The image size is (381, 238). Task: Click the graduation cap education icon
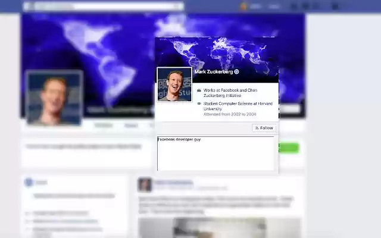tap(199, 104)
